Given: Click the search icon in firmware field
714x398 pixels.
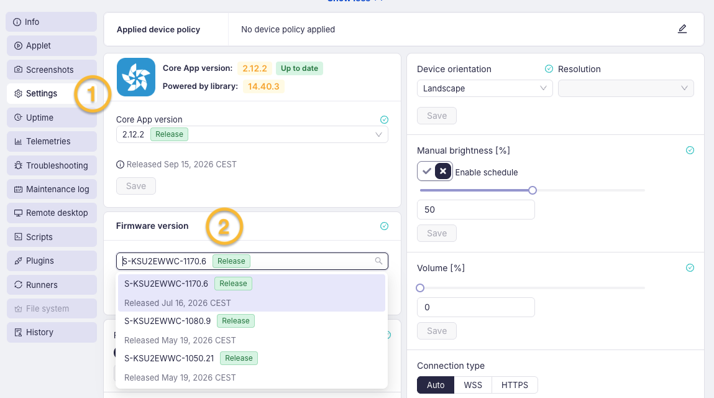Looking at the screenshot, I should 378,261.
